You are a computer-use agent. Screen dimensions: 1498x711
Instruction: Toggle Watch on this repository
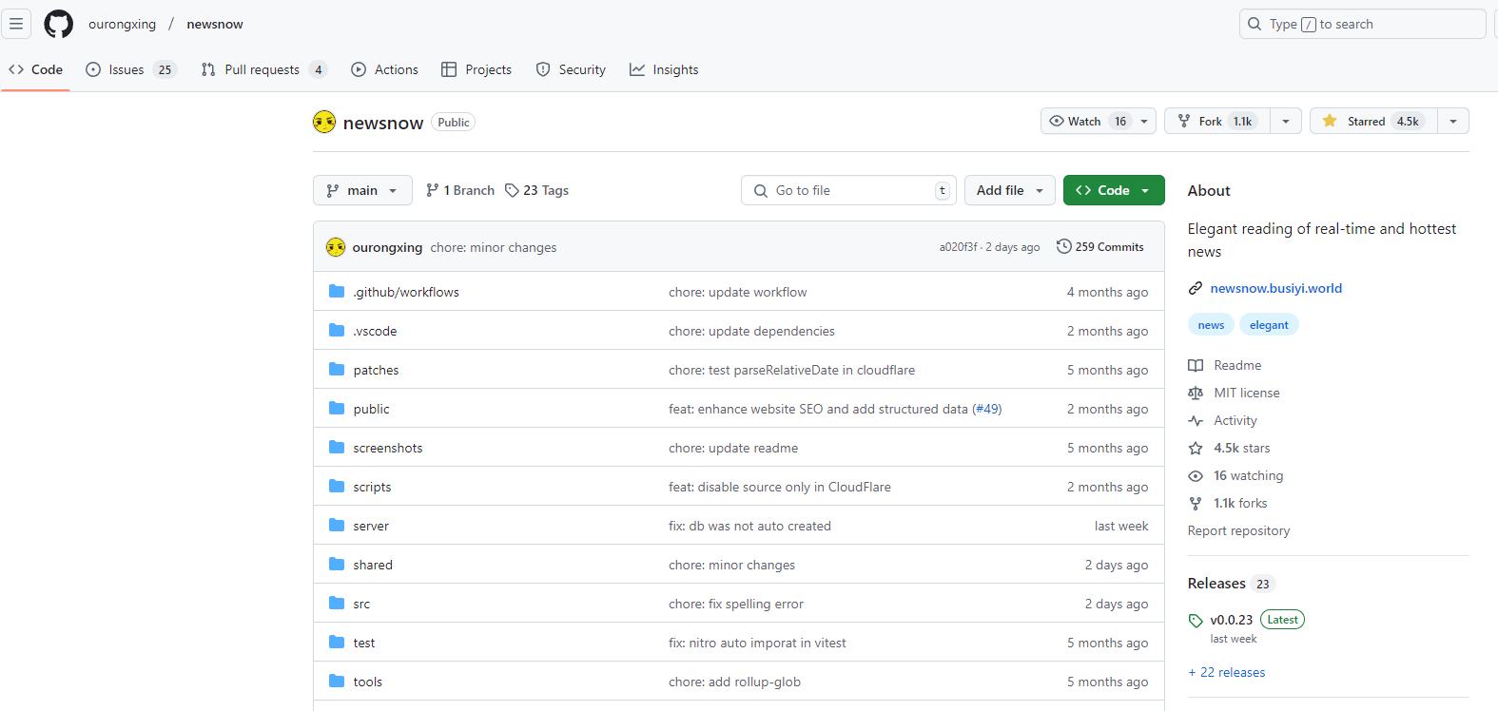pyautogui.click(x=1085, y=122)
